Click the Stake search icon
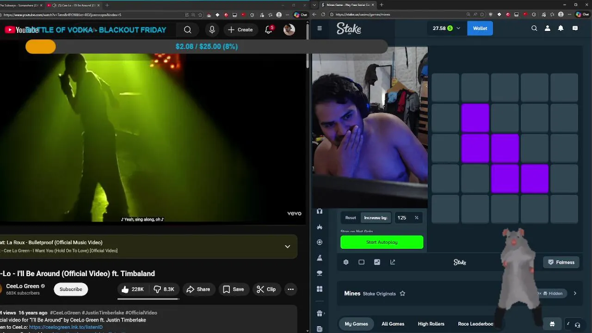 coord(534,28)
